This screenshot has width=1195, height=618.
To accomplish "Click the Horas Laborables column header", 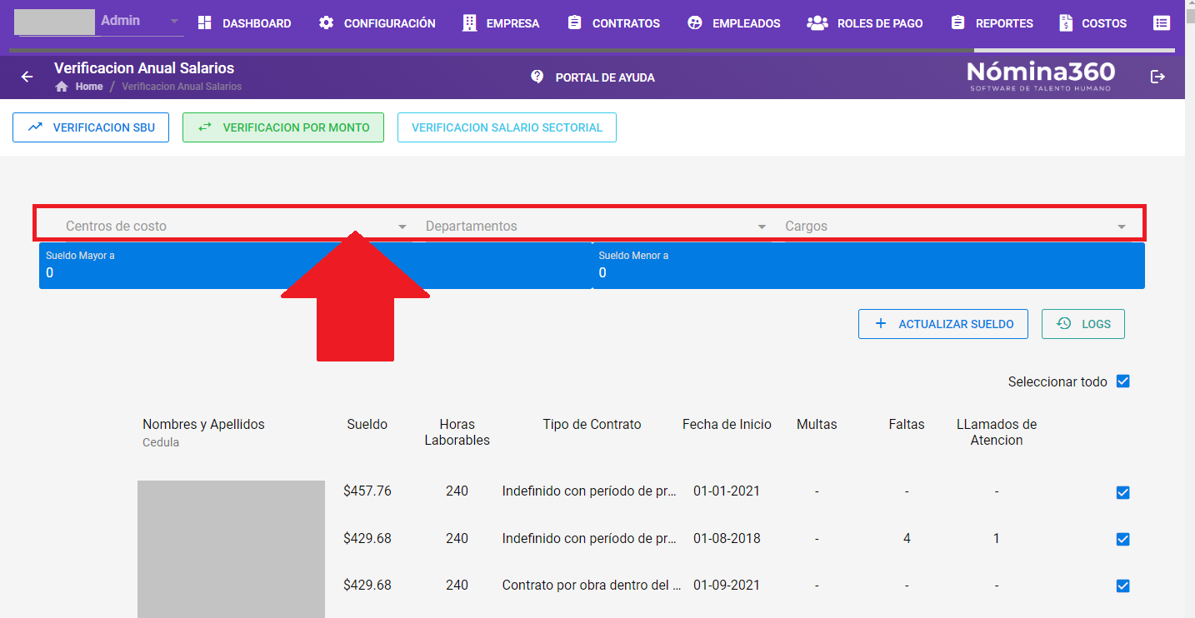I will tap(457, 431).
